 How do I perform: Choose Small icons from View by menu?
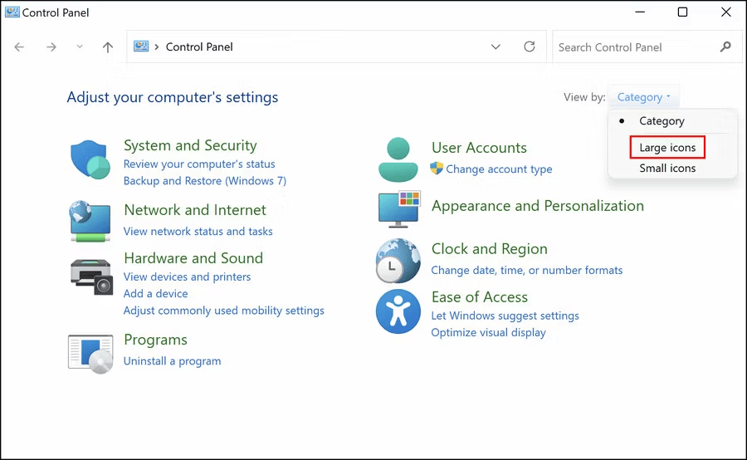667,169
